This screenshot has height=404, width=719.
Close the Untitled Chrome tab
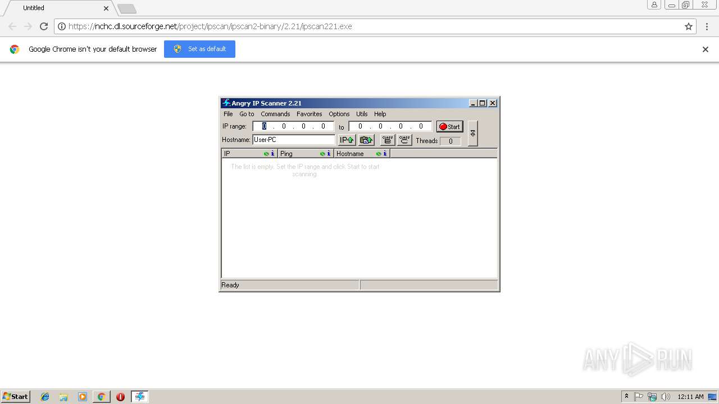coord(106,8)
